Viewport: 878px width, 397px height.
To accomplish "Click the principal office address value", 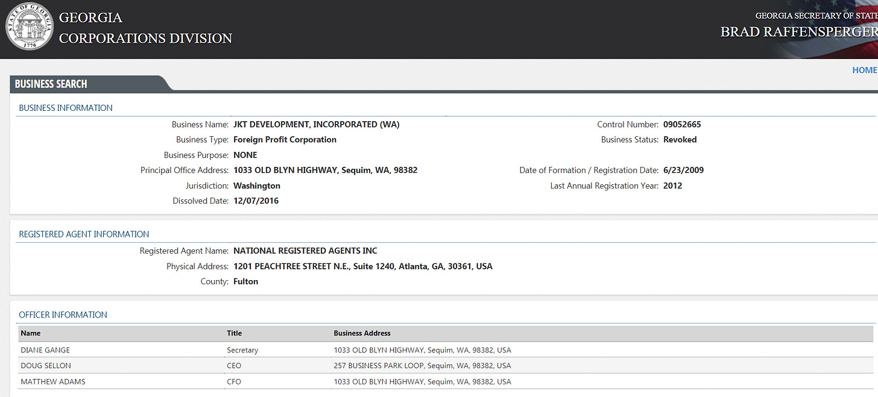I will 326,170.
